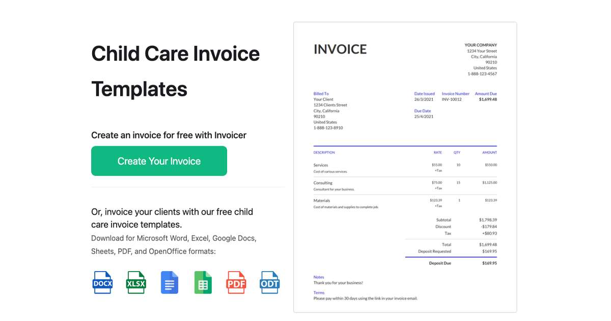Download the PDF invoice template
This screenshot has width=611, height=321.
point(236,282)
